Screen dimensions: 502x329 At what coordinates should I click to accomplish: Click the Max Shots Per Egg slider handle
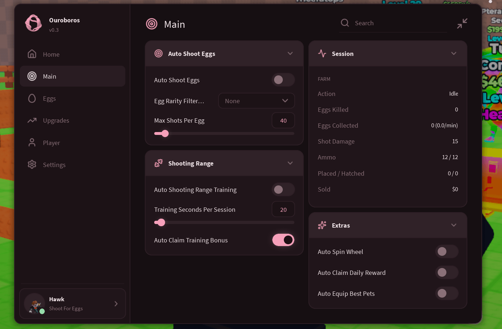165,133
